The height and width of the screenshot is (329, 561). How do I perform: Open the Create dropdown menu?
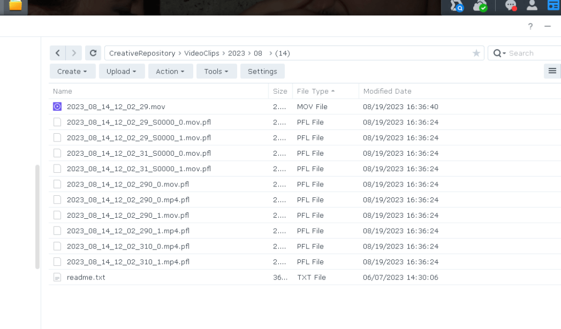[72, 71]
